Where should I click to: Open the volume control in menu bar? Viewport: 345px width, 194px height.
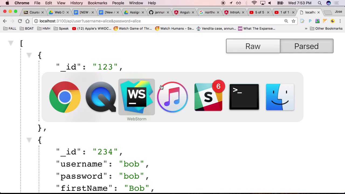click(270, 3)
